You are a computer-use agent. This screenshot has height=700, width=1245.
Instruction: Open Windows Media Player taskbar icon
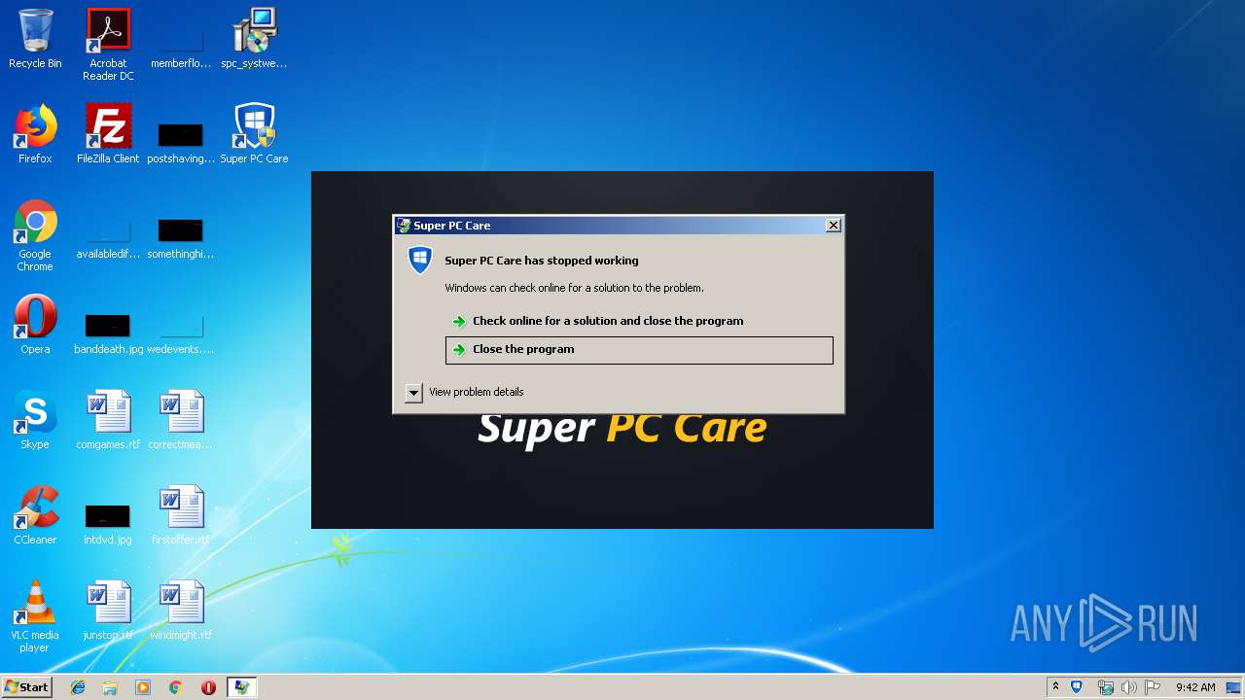[143, 687]
